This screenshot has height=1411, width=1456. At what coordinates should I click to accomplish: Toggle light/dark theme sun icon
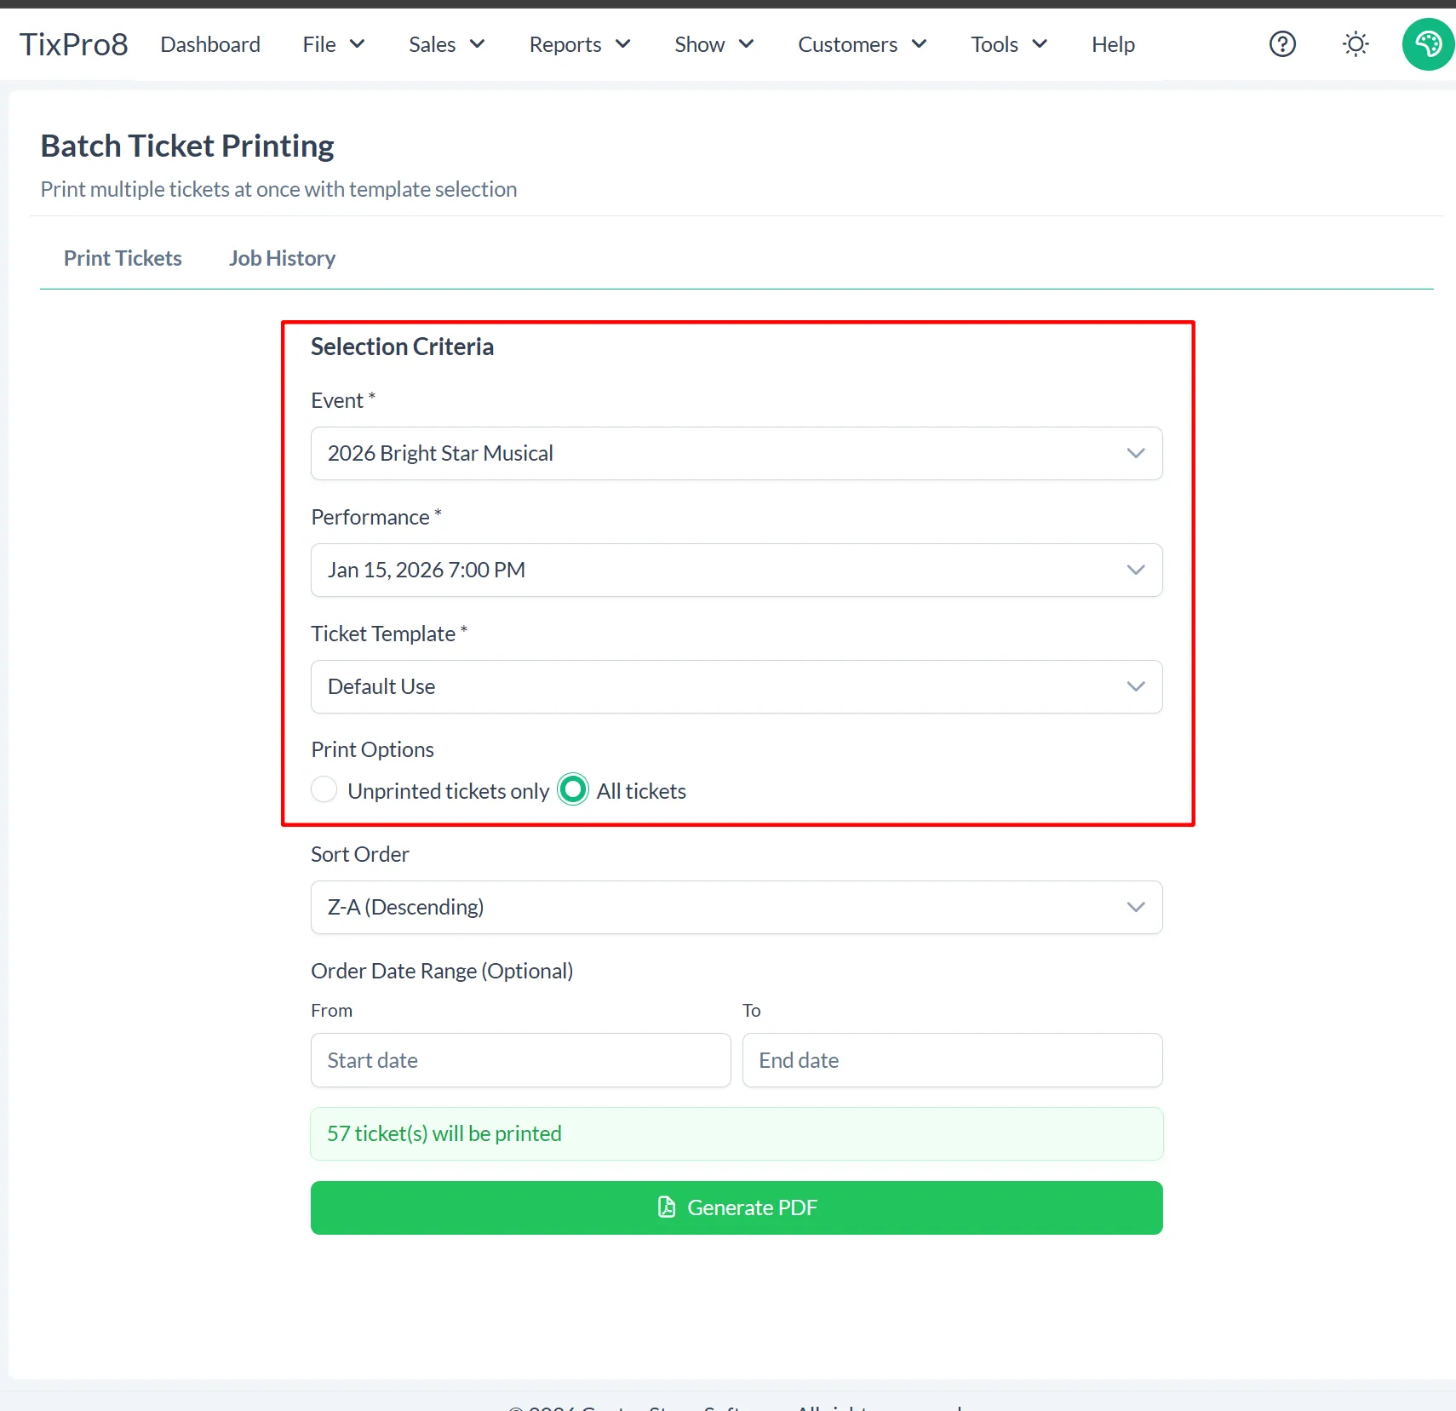pyautogui.click(x=1356, y=44)
